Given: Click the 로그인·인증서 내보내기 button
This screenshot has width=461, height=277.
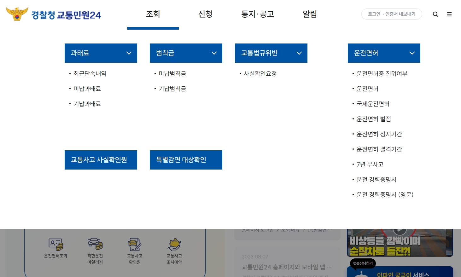Looking at the screenshot, I should point(392,14).
